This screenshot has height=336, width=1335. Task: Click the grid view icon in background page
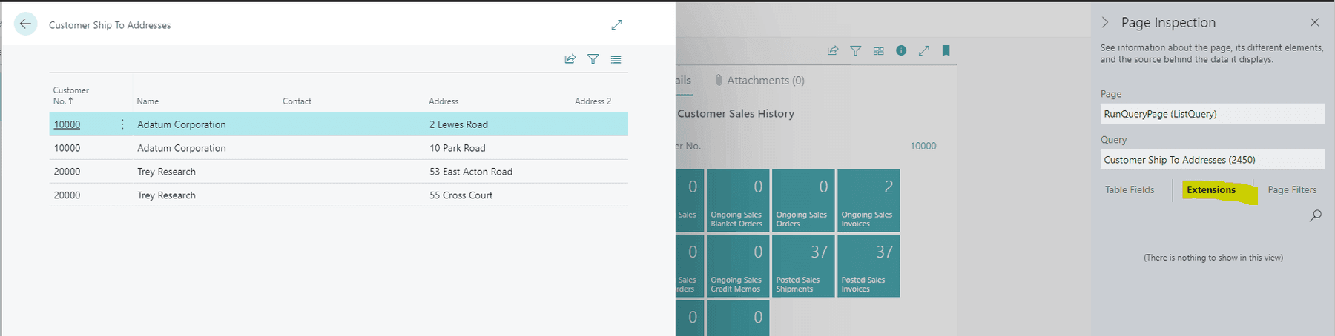[879, 51]
